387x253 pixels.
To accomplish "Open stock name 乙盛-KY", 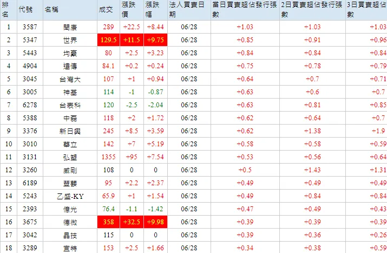I will pos(70,196).
